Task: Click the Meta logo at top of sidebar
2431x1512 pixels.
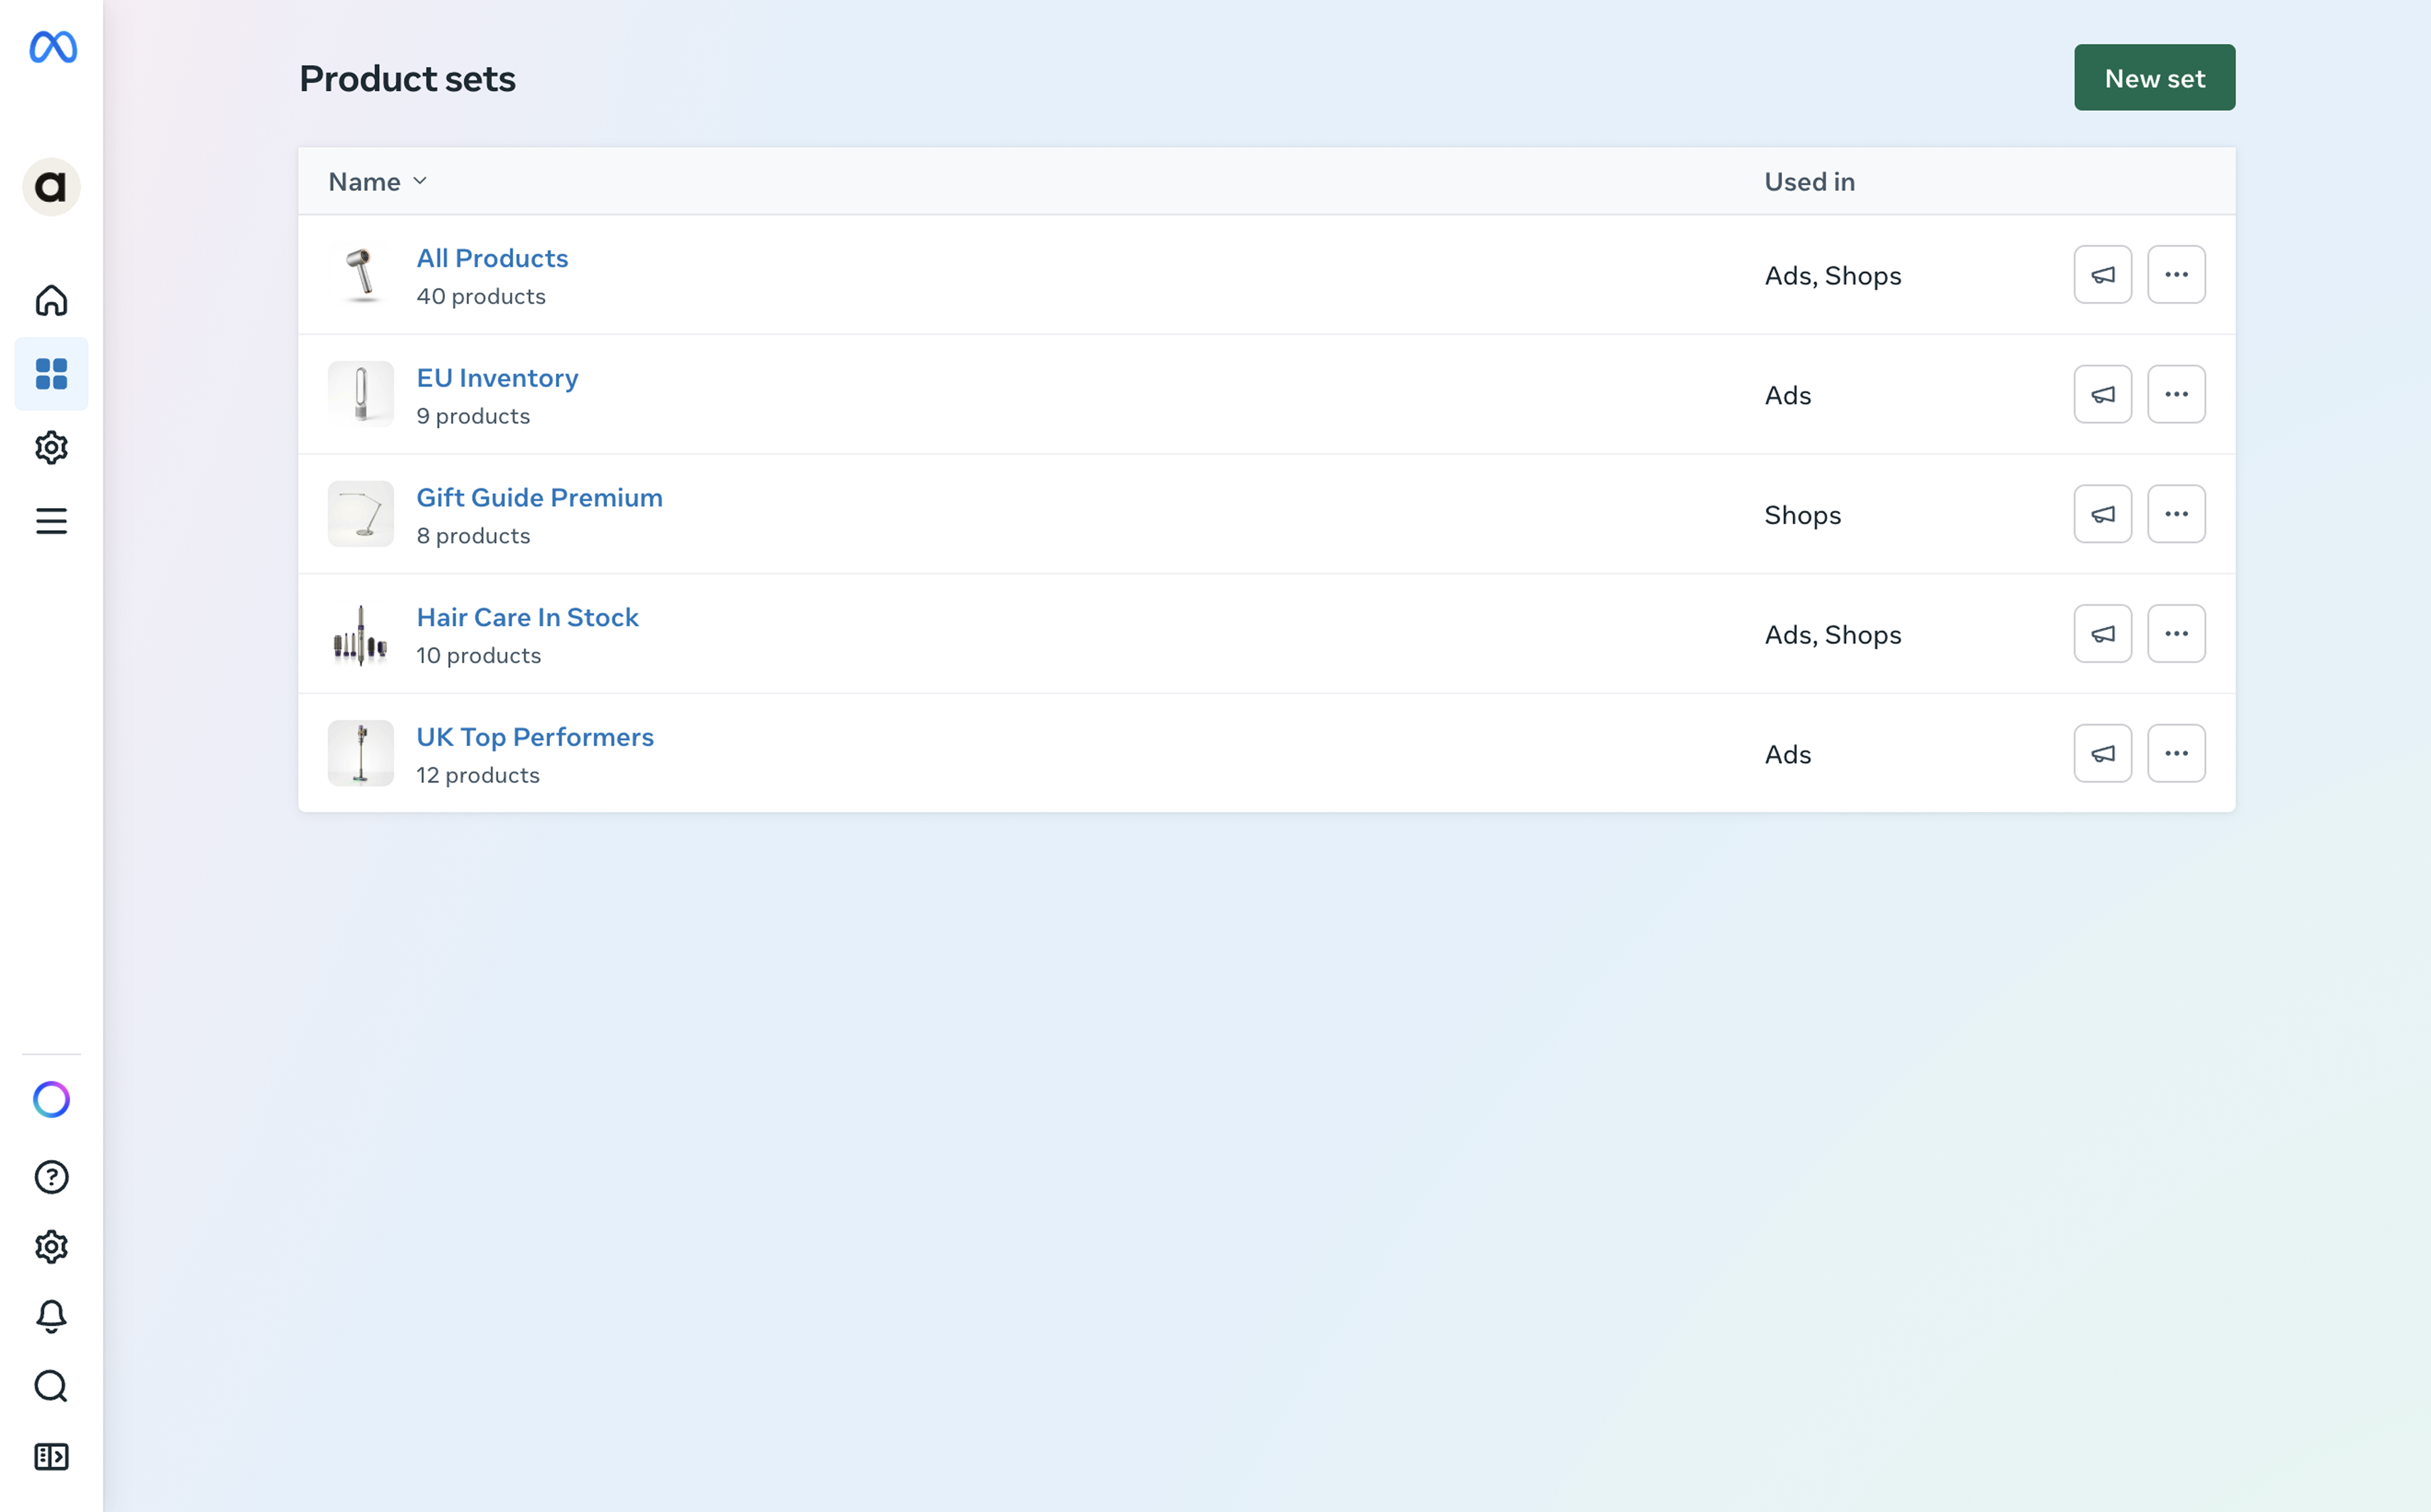Action: point(51,46)
